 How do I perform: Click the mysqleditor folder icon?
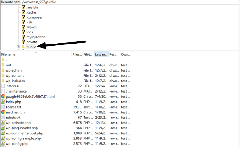click(x=23, y=37)
